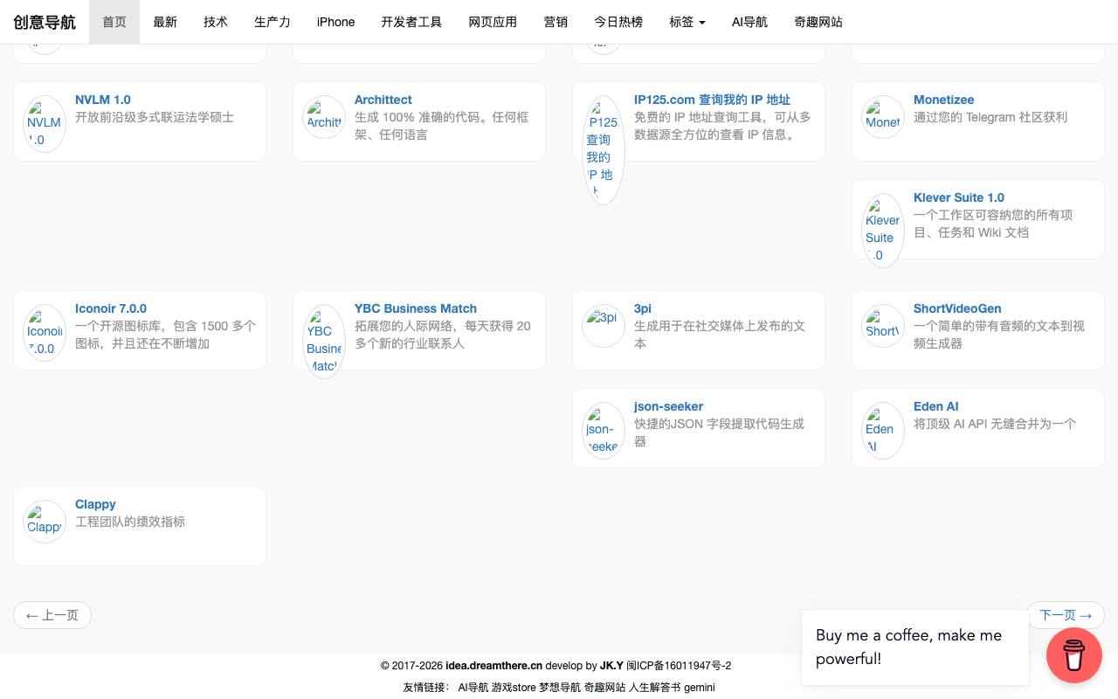Open the 营销 category
The image size is (1118, 699).
point(556,22)
